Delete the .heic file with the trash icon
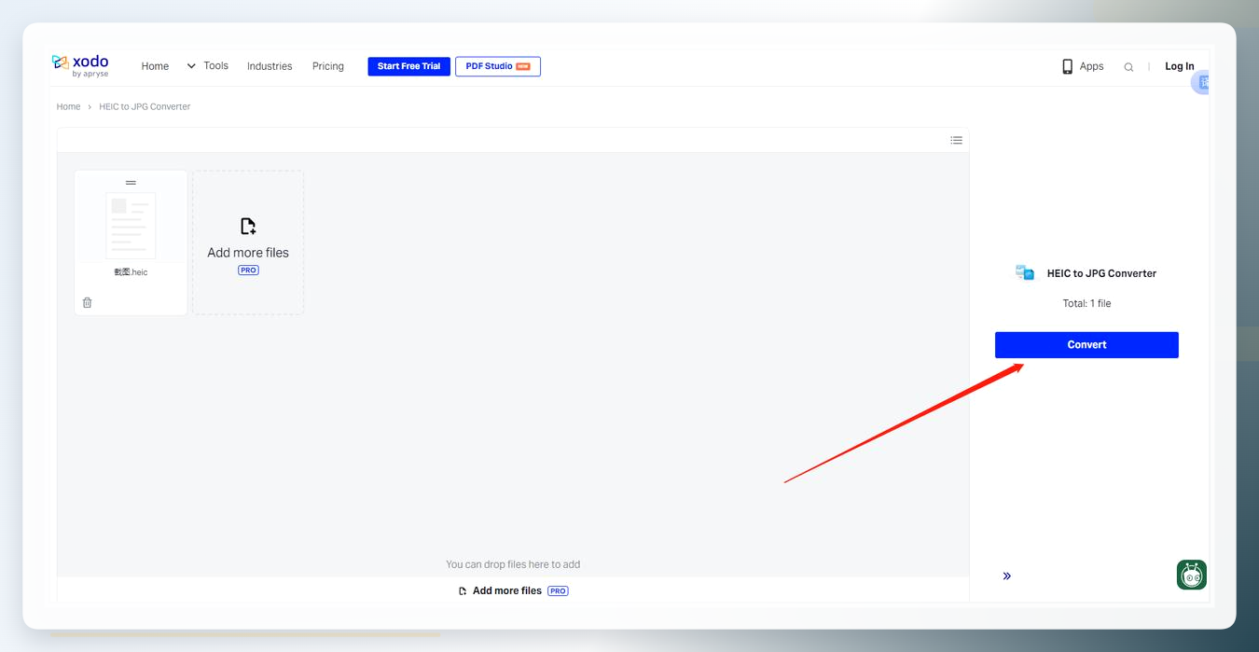The width and height of the screenshot is (1259, 652). [x=88, y=302]
